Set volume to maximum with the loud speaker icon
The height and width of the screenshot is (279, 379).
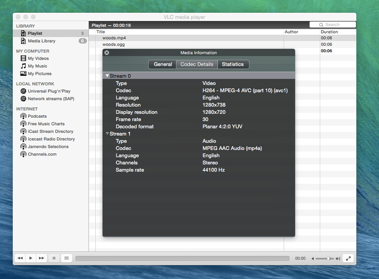point(338,259)
